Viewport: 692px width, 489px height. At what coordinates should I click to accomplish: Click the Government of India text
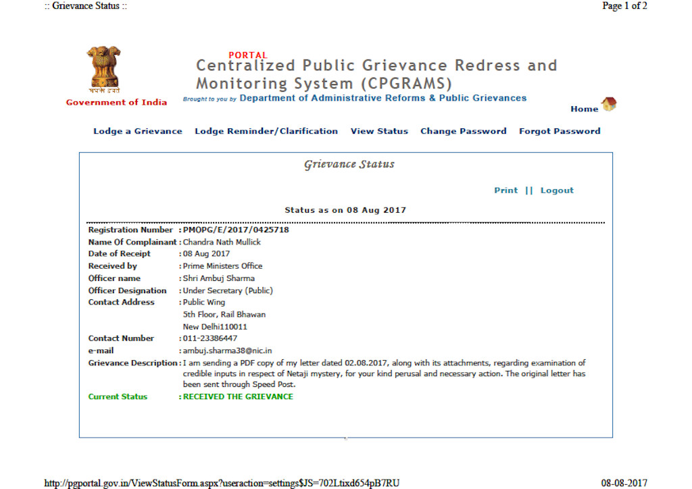(x=116, y=102)
